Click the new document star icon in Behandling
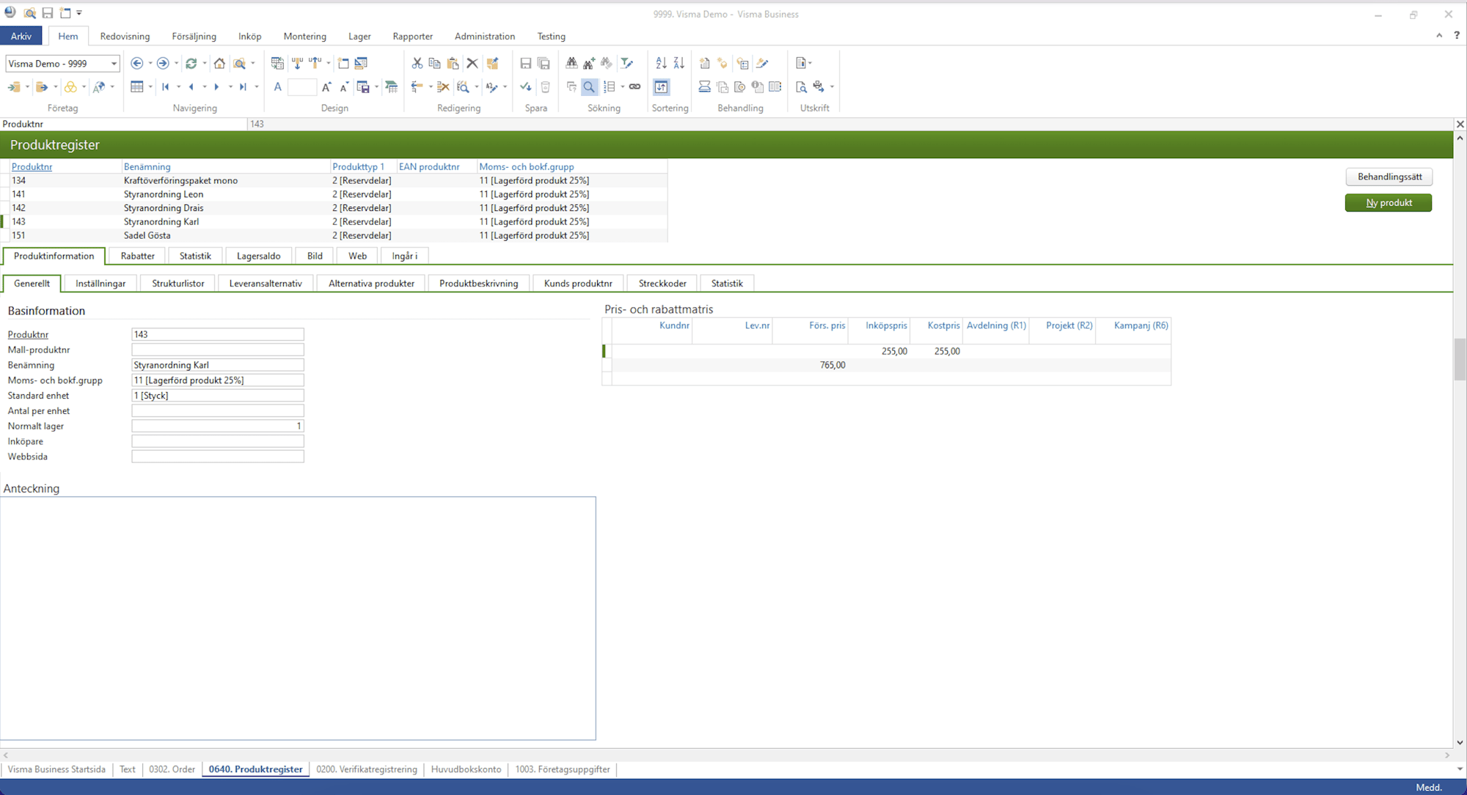 tap(704, 64)
